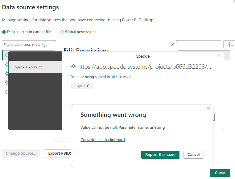This screenshot has width=235, height=179.
Task: Select Speckle Account tab in sidebar
Action: point(35,67)
